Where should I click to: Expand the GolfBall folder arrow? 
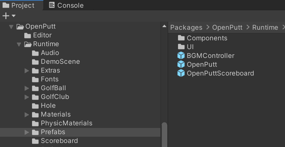(x=27, y=88)
